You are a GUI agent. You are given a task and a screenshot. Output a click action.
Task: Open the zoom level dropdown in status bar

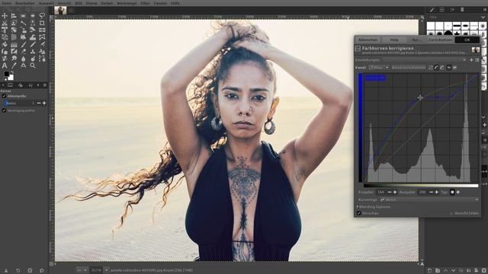[106, 270]
